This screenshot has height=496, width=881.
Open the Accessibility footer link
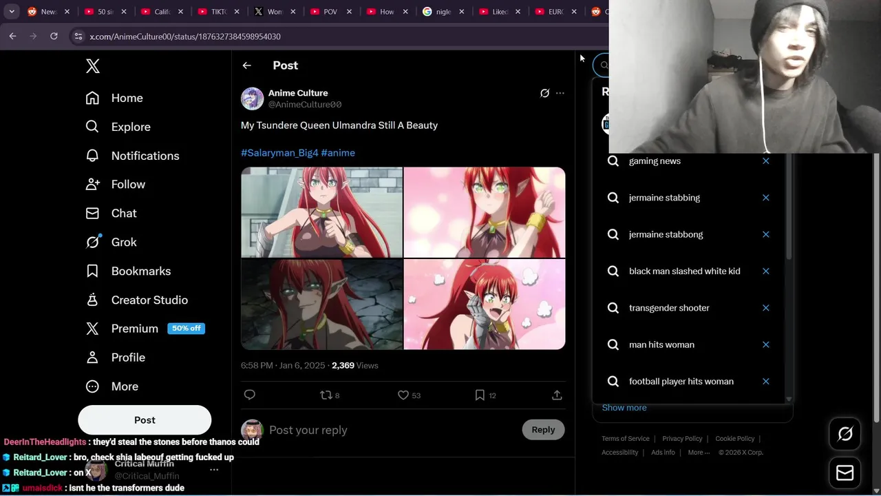pos(620,453)
